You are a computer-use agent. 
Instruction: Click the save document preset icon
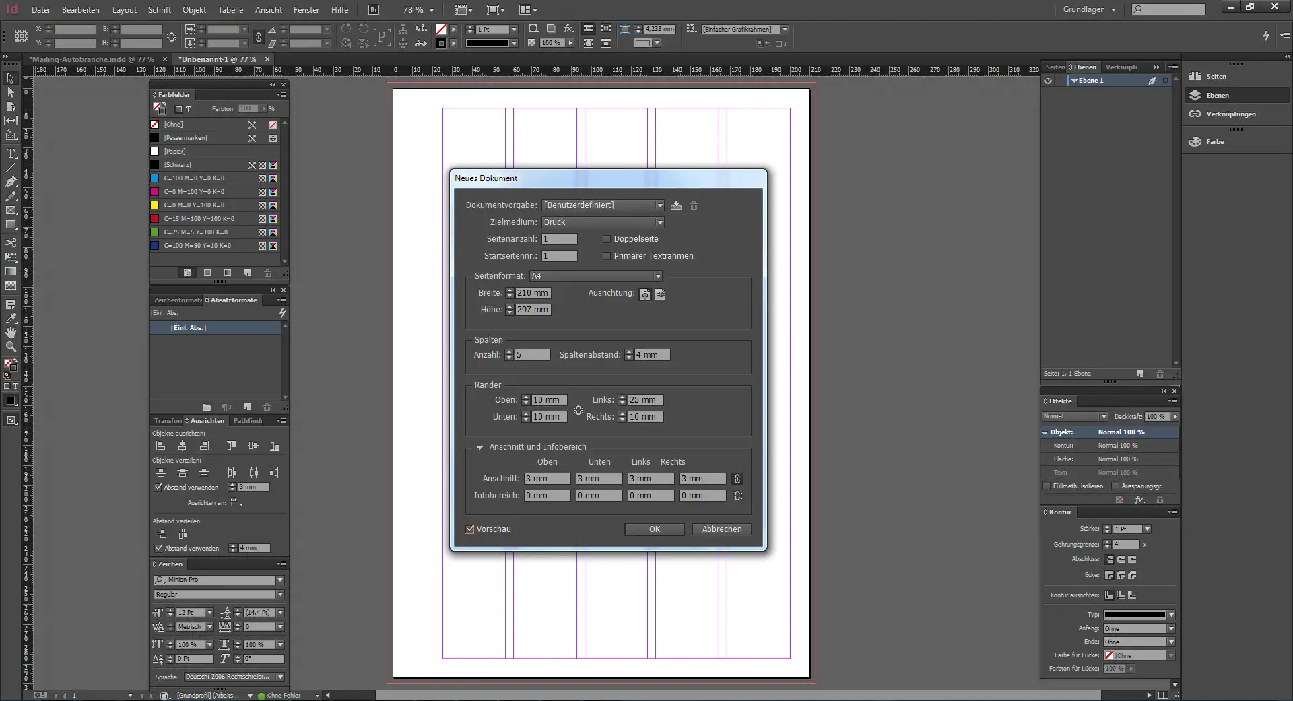(x=676, y=206)
